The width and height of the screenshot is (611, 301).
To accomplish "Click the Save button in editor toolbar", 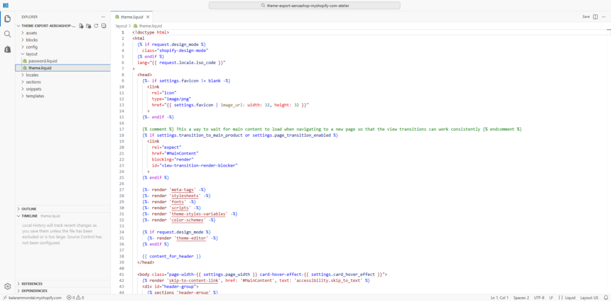I will click(x=586, y=17).
